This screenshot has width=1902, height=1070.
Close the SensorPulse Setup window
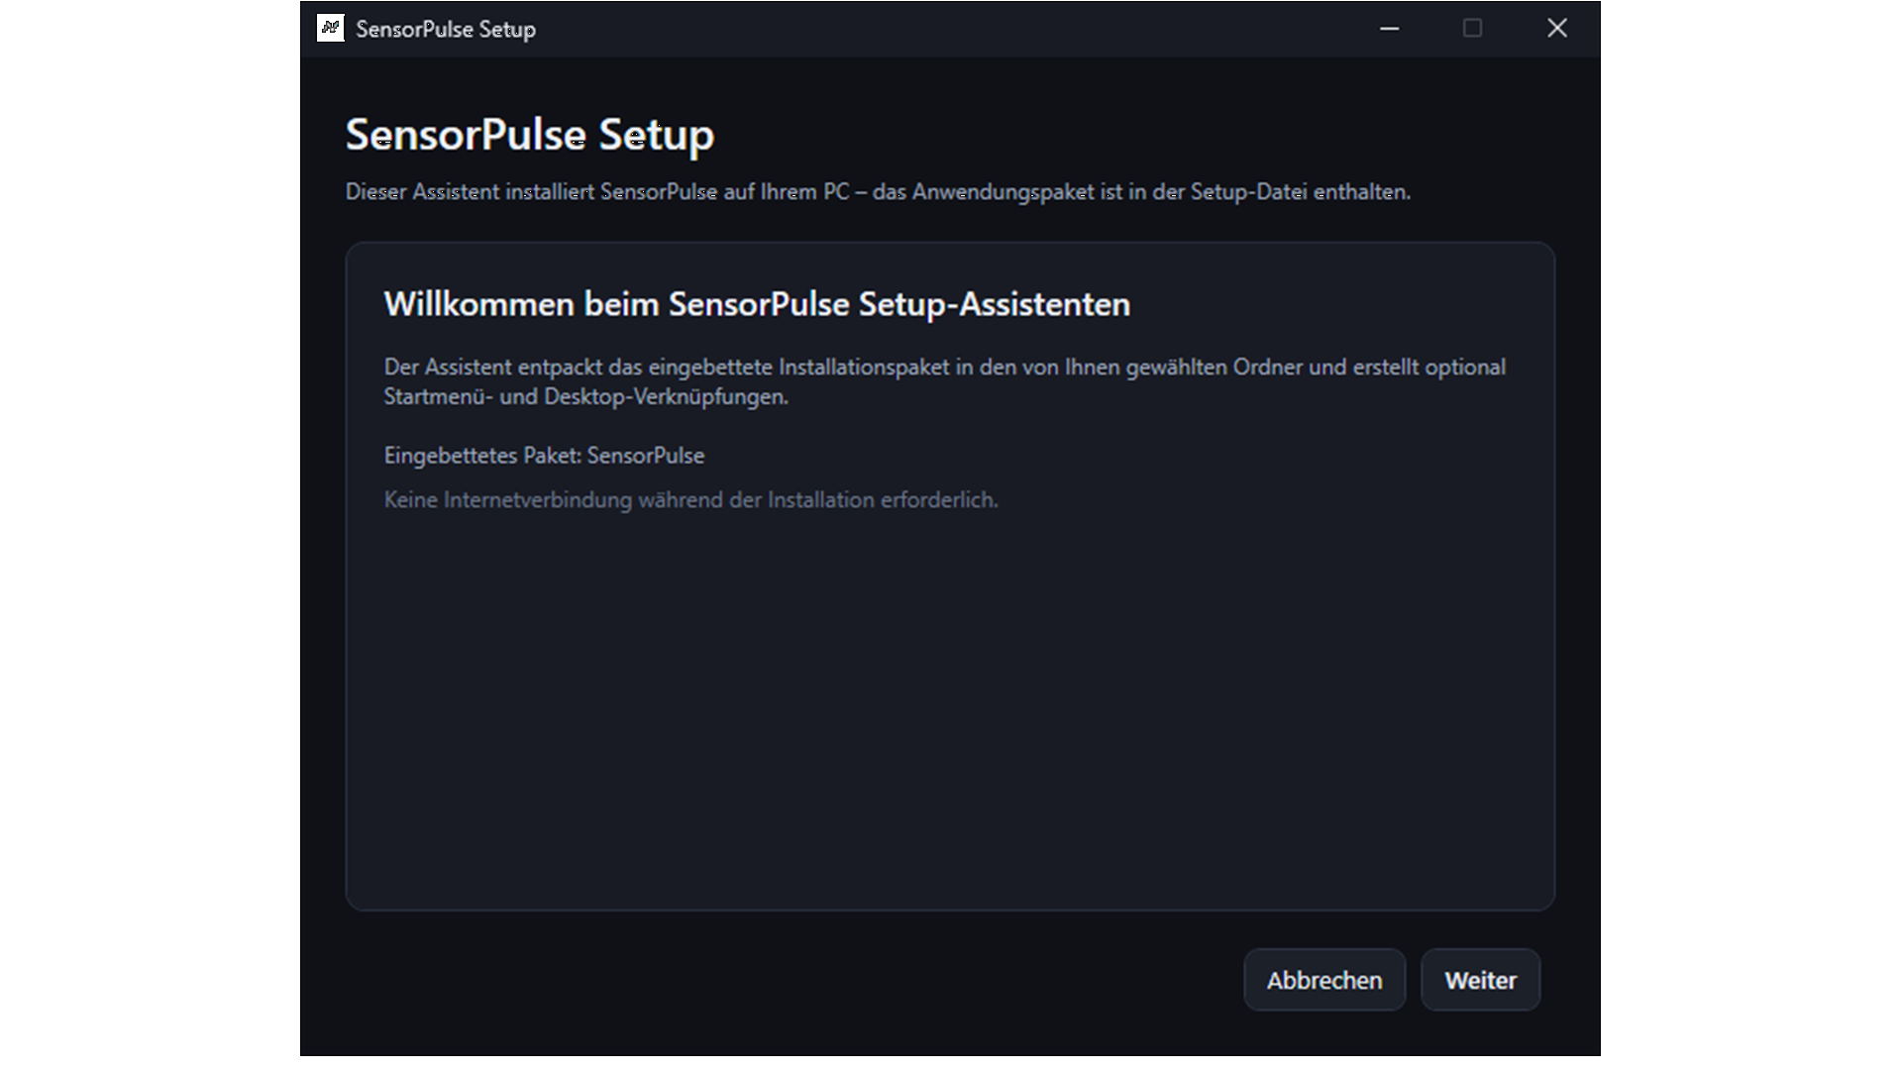point(1557,29)
